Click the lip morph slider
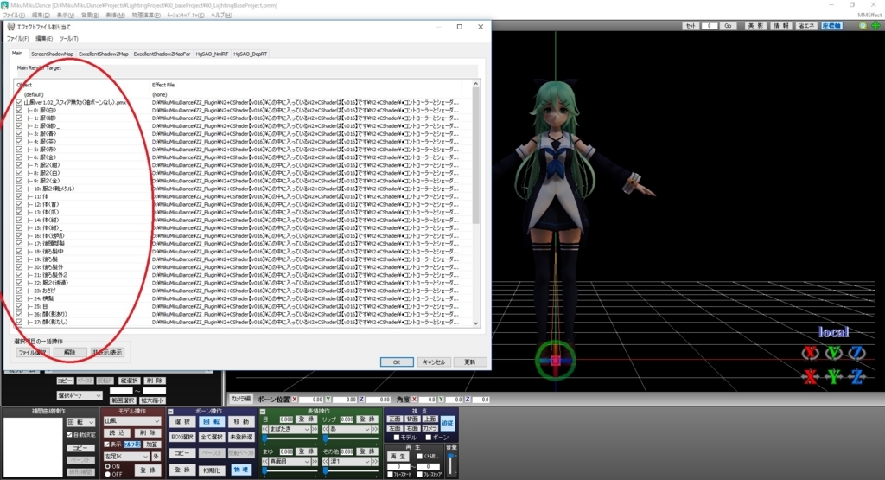 tap(349, 438)
